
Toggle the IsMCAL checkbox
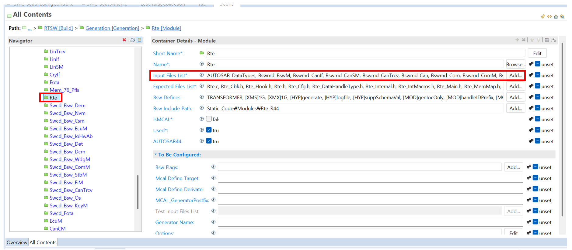click(x=209, y=119)
